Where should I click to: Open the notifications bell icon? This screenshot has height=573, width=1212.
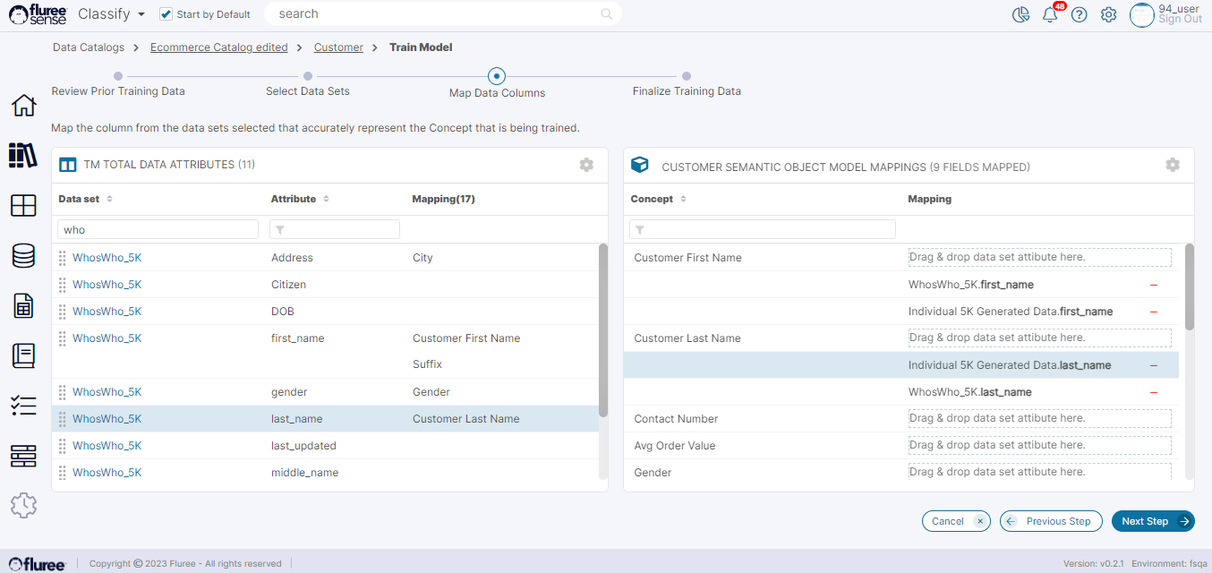click(1050, 15)
